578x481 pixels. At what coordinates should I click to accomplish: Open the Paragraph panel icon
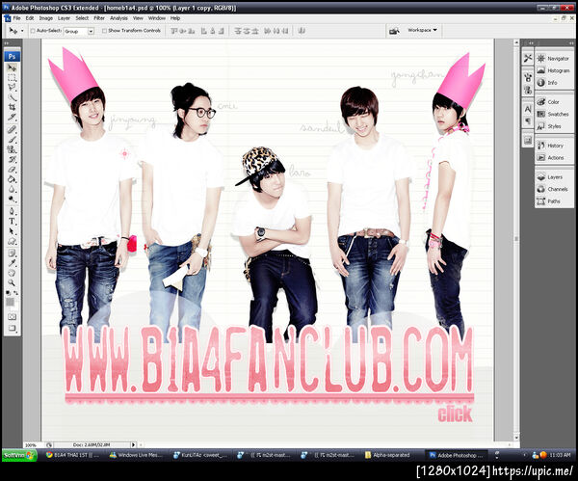[x=528, y=121]
